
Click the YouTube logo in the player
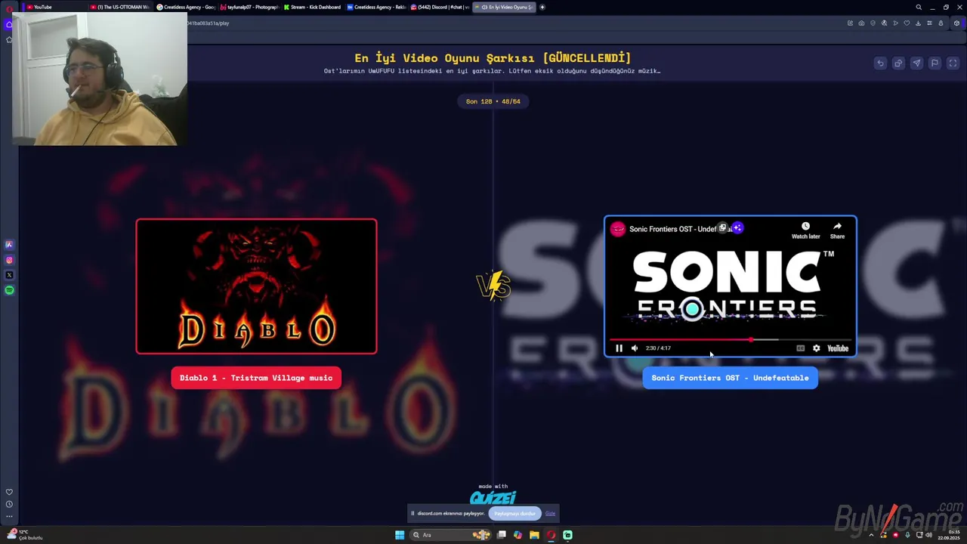[838, 348]
